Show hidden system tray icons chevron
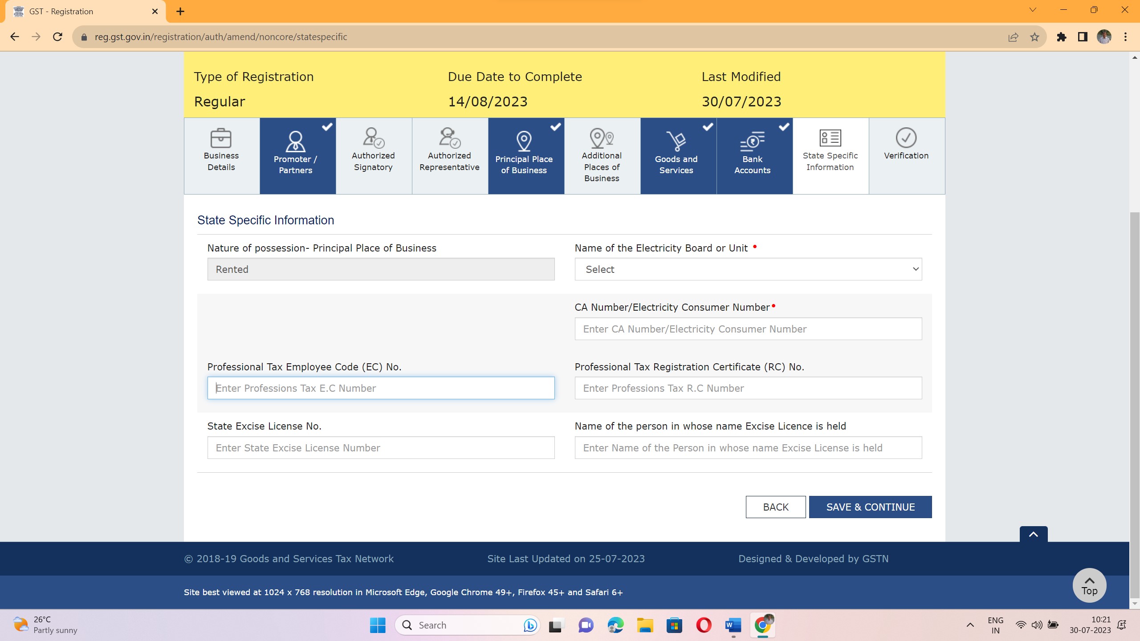Screen dimensions: 1140x641 pyautogui.click(x=970, y=625)
